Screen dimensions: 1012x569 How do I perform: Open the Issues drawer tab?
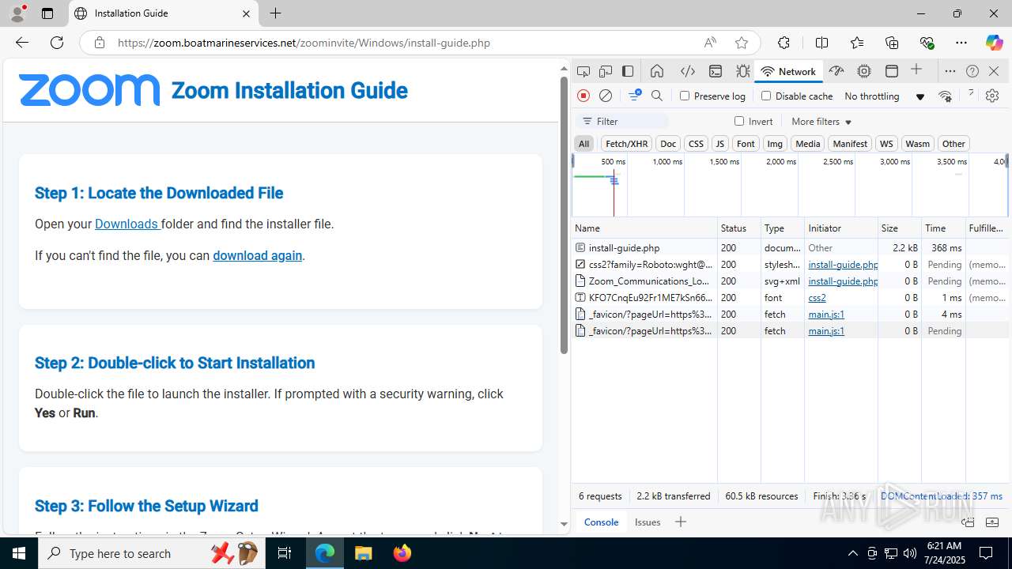pyautogui.click(x=648, y=522)
